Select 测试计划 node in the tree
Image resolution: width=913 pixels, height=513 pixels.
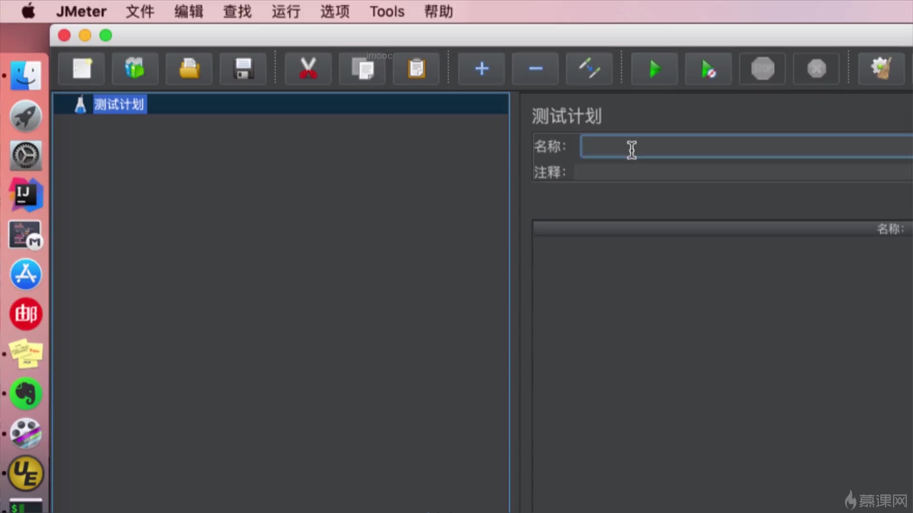119,104
